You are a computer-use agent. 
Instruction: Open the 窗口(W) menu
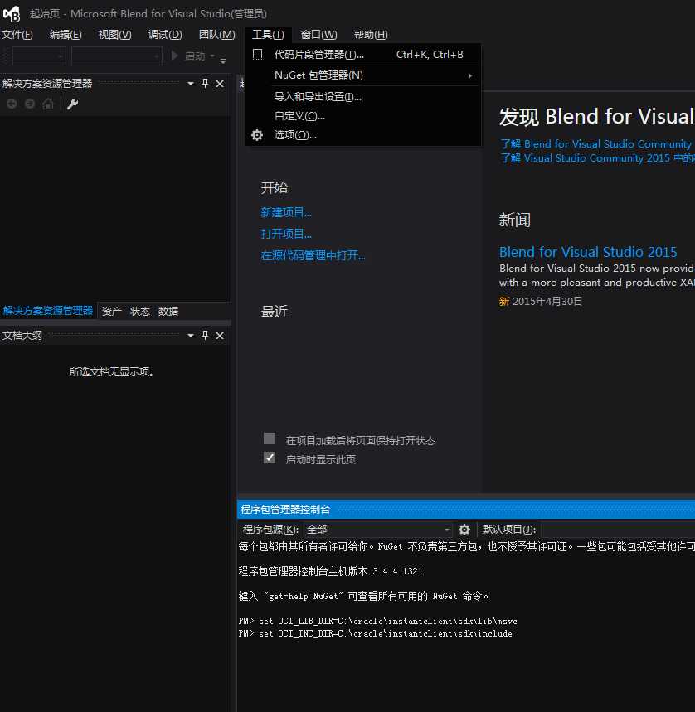[x=318, y=35]
